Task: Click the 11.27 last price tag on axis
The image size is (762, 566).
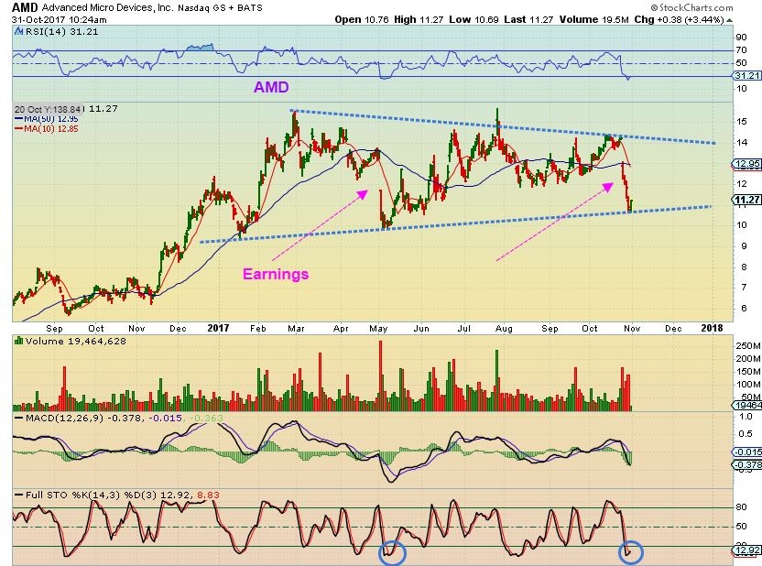Action: point(748,200)
